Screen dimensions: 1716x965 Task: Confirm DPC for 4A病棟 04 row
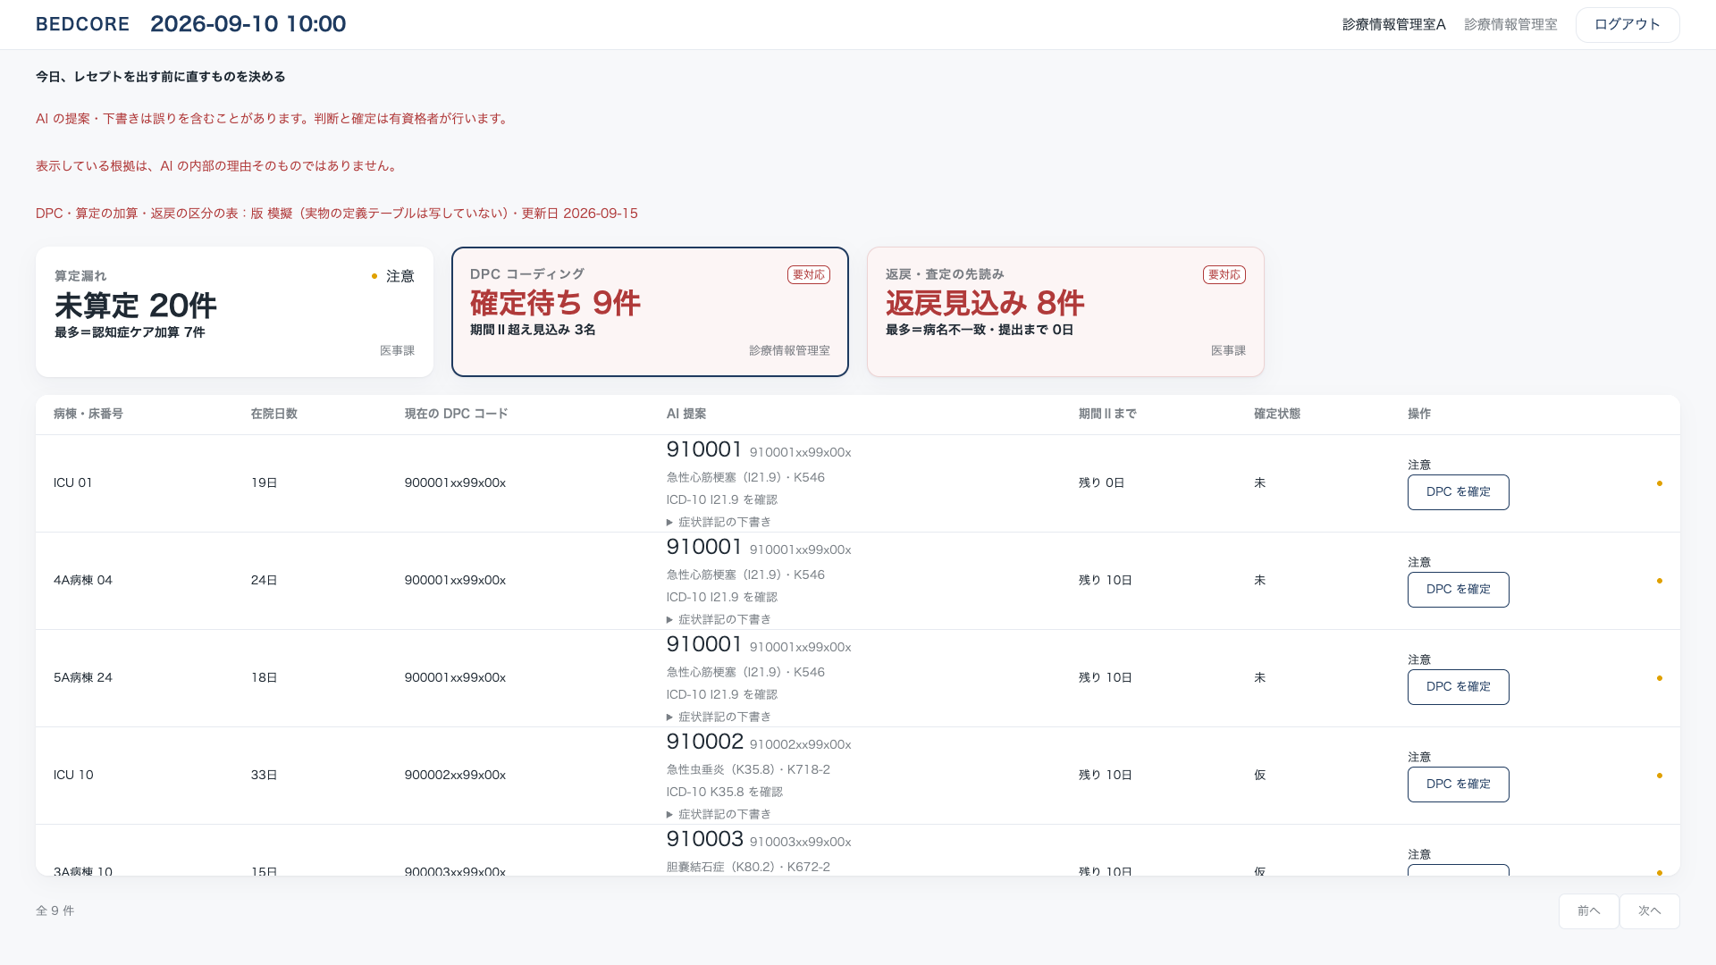pyautogui.click(x=1459, y=590)
